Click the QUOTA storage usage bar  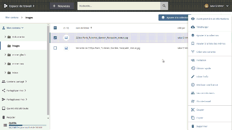27,125
